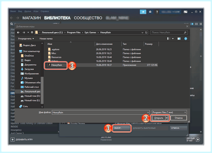
Task: Open Друзья и чат plus icon
Action: click(x=198, y=140)
